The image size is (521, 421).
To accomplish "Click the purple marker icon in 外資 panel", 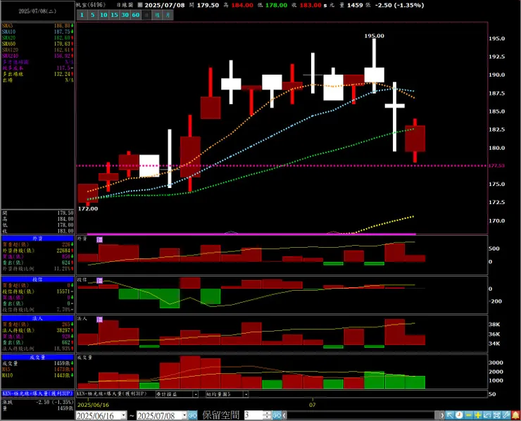I will [99, 239].
